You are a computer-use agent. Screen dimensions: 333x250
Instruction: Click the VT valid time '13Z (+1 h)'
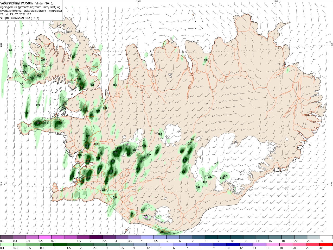(x=32, y=18)
